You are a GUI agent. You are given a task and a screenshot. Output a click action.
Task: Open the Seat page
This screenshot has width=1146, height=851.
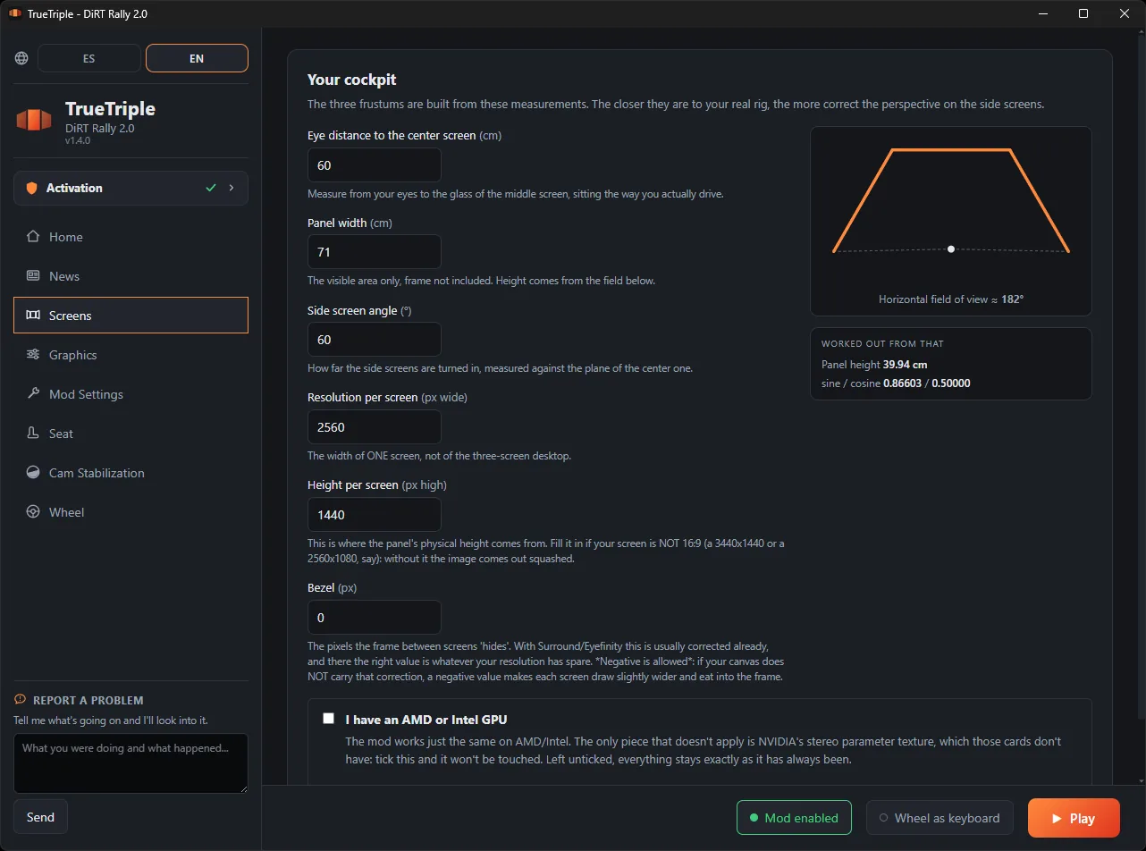[x=131, y=434]
